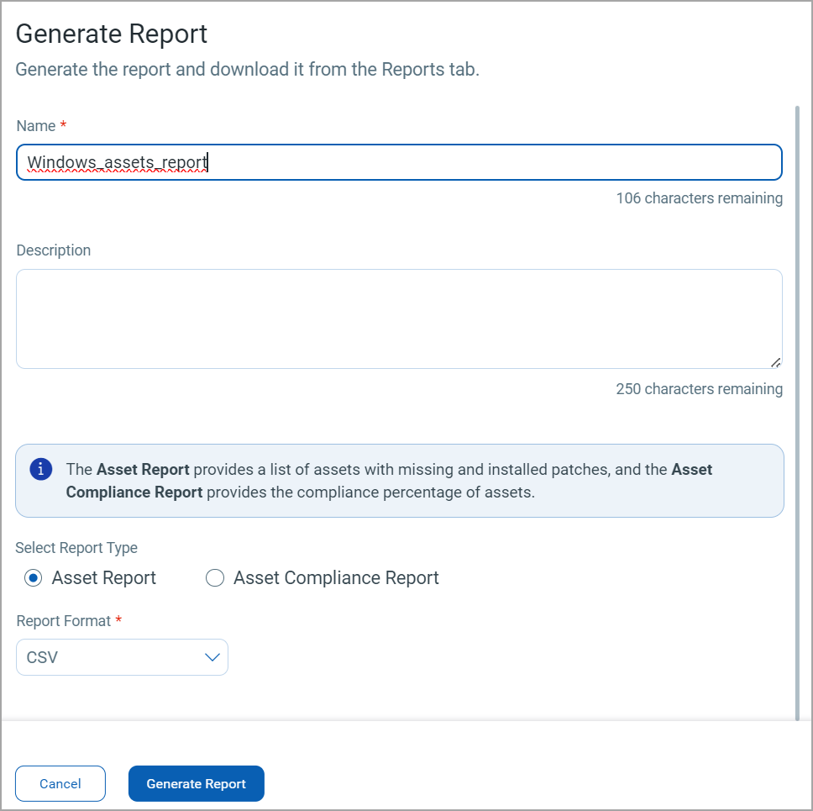
Task: Click the Name input field
Action: tap(399, 162)
